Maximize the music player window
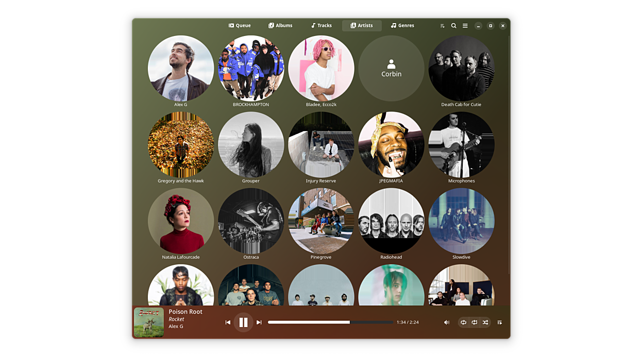The height and width of the screenshot is (361, 643). point(490,26)
